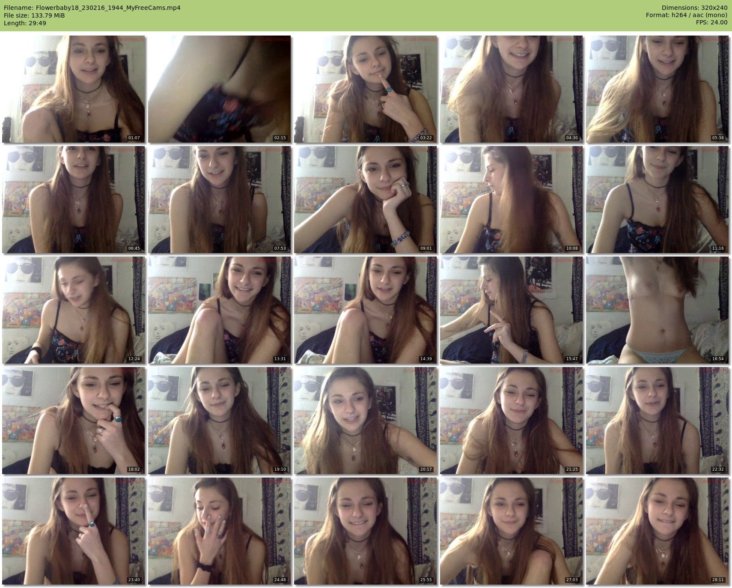This screenshot has height=588, width=732.
Task: Open the frame at timestamp 02:15
Action: coord(220,89)
